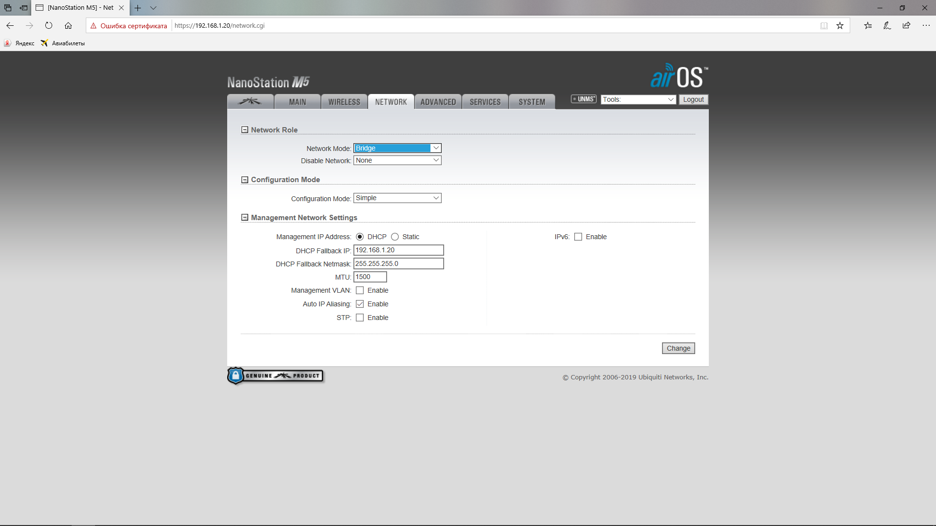Open the ADVANCED tab
Screen dimensions: 936x526
(x=438, y=102)
